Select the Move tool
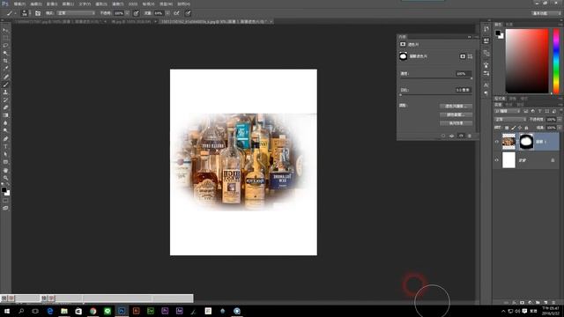Screen dimensions: 564x317 (x=5, y=30)
